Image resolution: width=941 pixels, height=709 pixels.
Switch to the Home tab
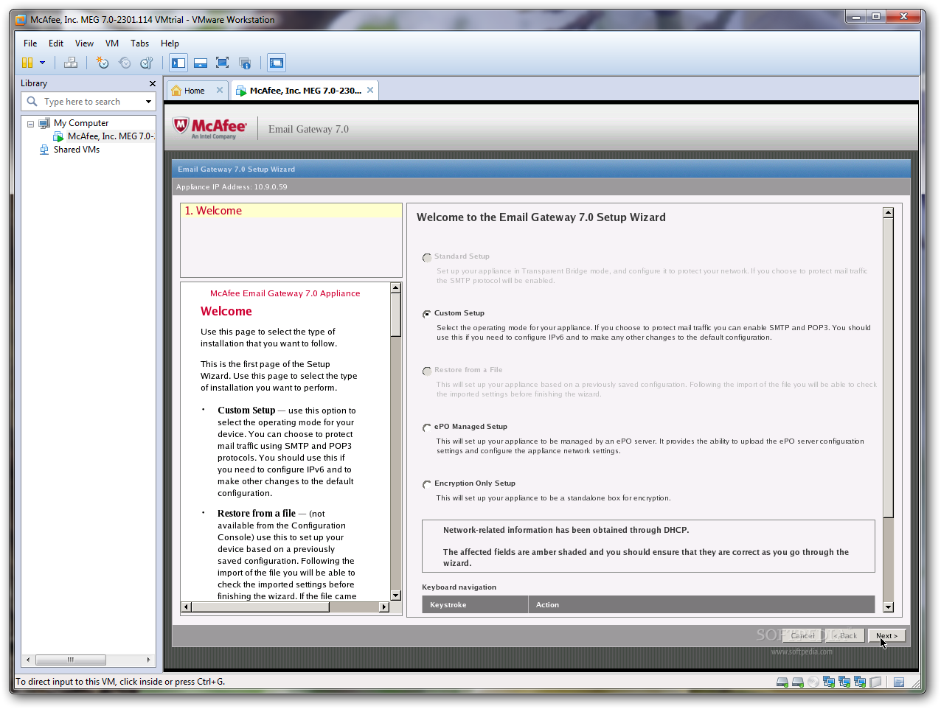pyautogui.click(x=195, y=91)
